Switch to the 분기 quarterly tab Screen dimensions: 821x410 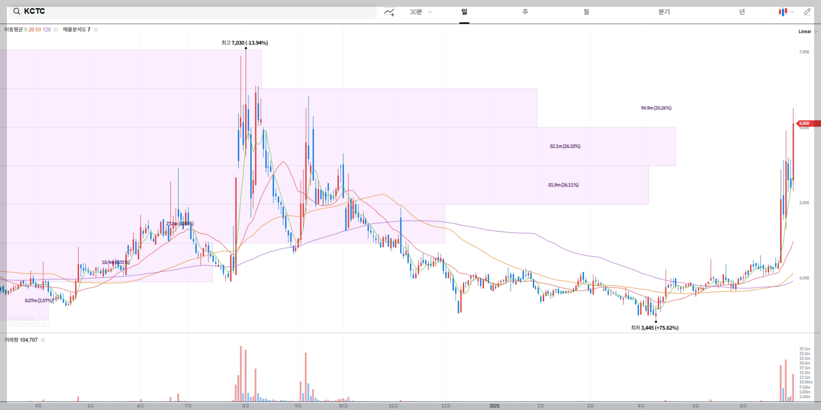click(664, 12)
